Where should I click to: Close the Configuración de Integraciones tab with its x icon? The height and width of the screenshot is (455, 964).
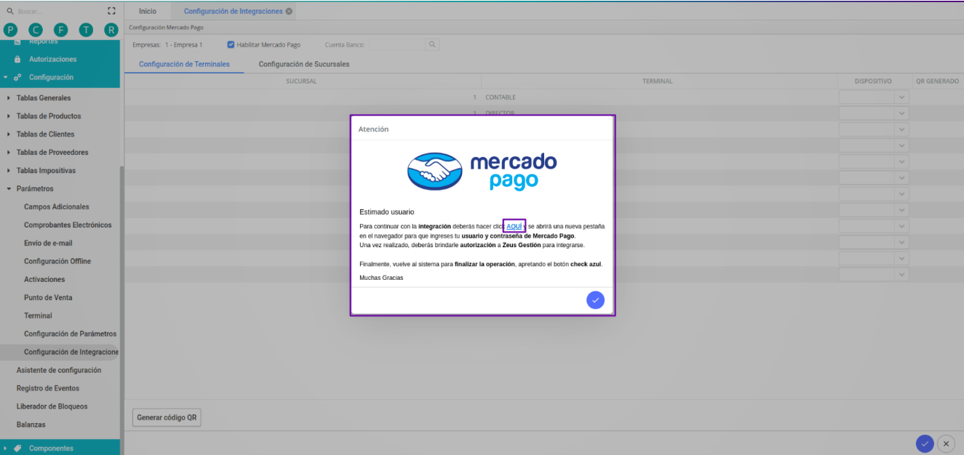tap(289, 12)
